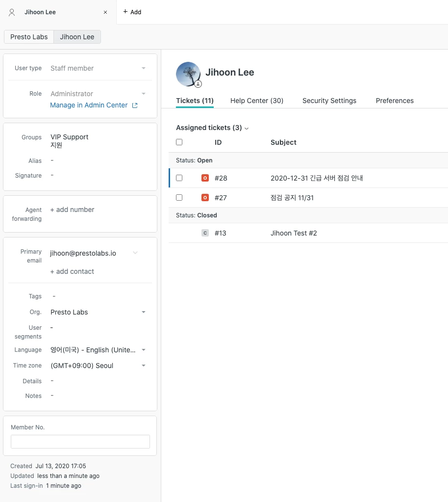Check the box for ticket #27
Image resolution: width=448 pixels, height=502 pixels.
pyautogui.click(x=179, y=198)
